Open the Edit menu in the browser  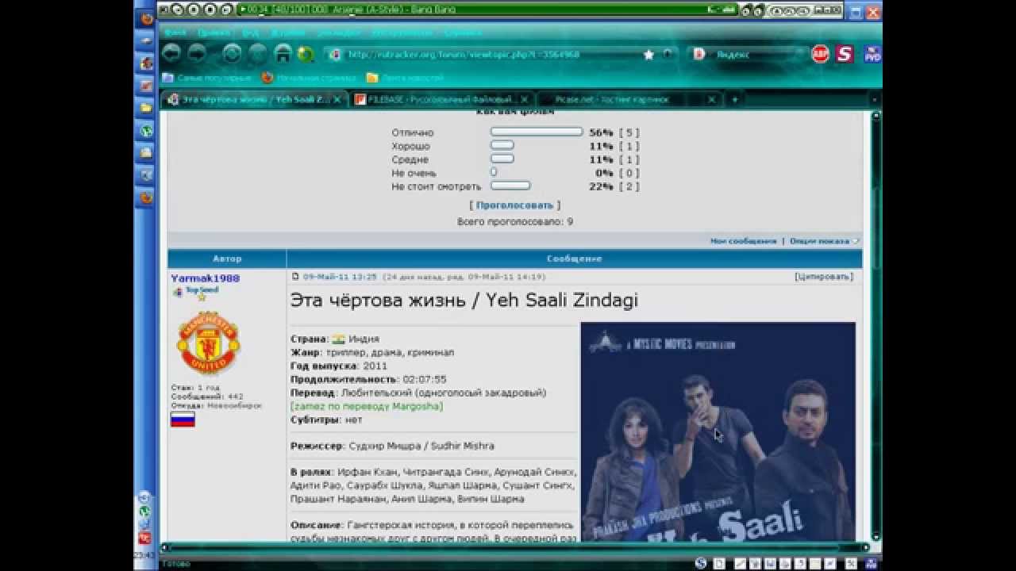pos(213,33)
